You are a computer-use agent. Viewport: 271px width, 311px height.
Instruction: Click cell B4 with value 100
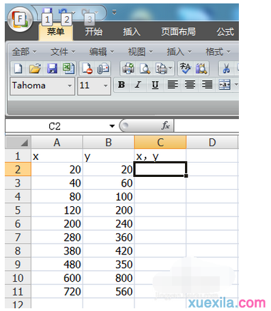tap(109, 197)
